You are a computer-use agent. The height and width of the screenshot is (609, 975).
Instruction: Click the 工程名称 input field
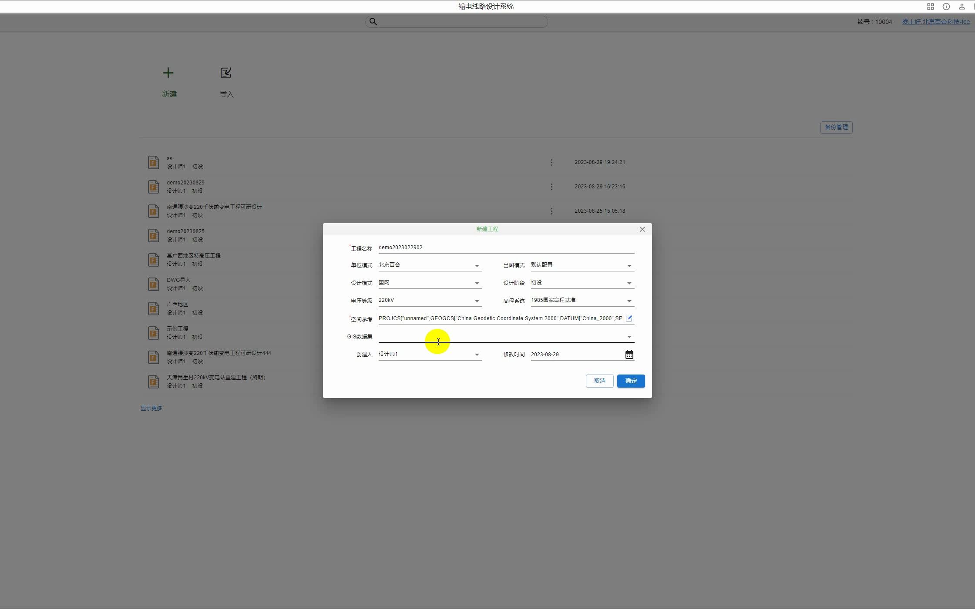(506, 248)
